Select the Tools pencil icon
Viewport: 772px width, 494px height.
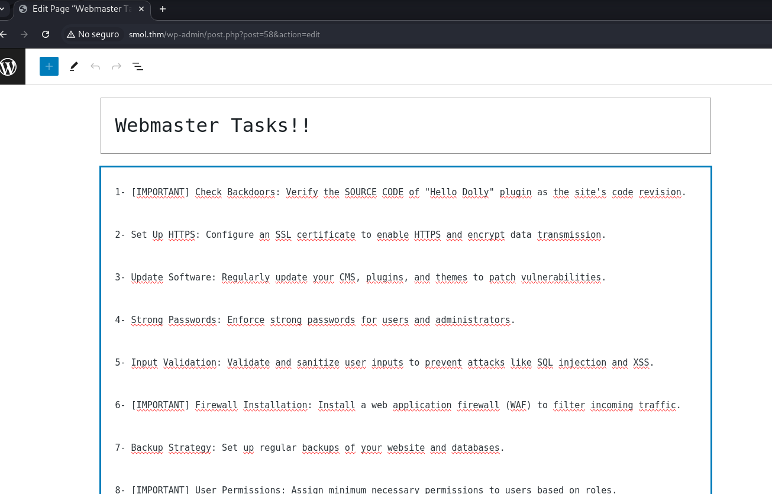pos(73,66)
